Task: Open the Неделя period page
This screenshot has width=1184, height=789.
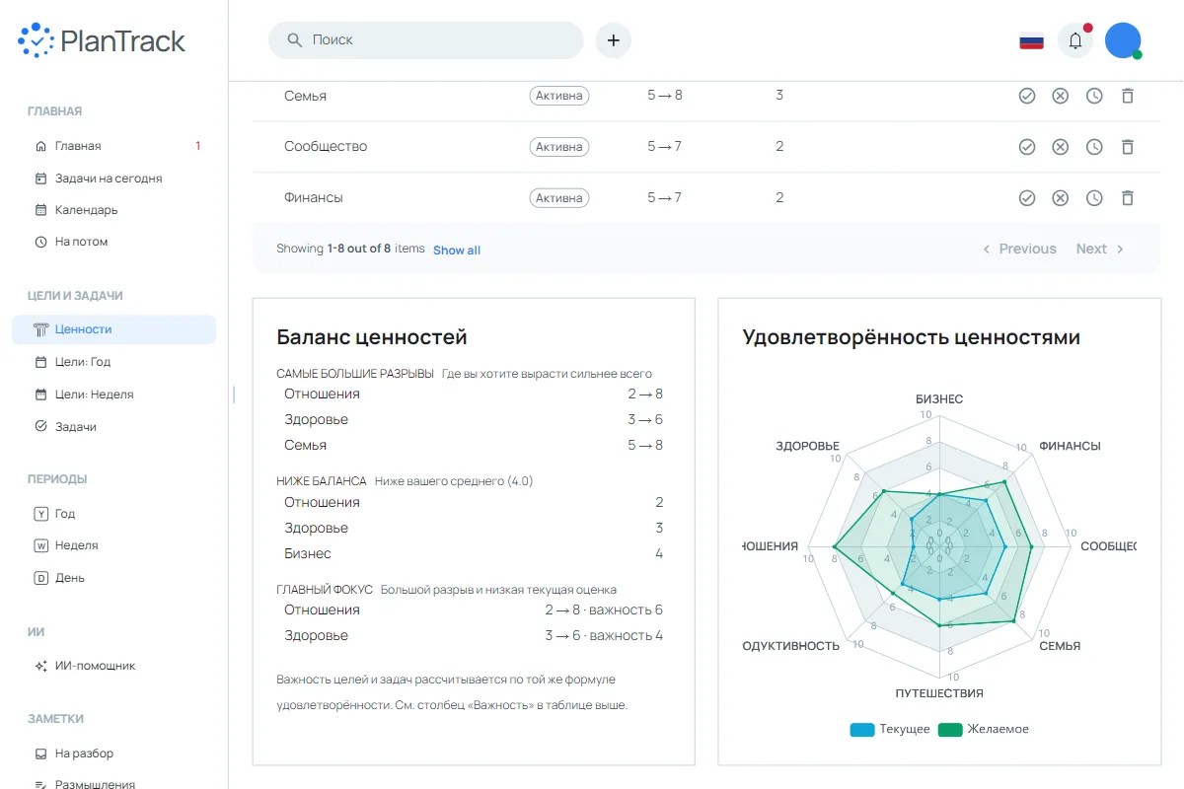Action: (x=113, y=545)
